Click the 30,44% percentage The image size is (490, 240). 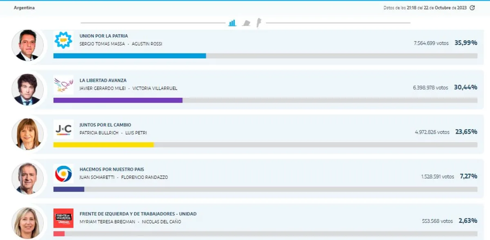pos(465,87)
